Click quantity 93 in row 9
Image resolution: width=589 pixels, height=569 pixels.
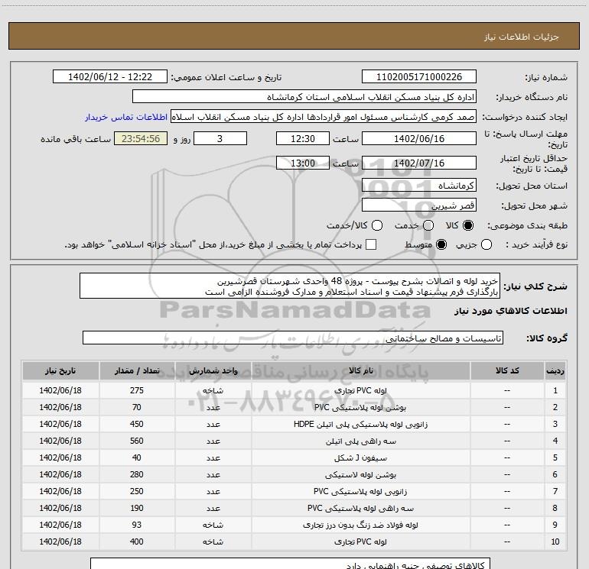click(137, 525)
